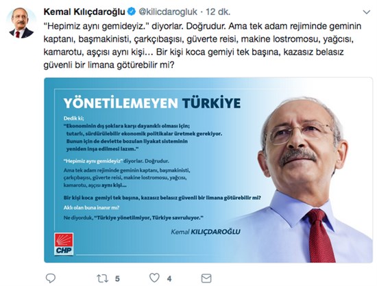Click "Aklı olan buna inanır mı?" in image
377x286 pixels.
[x=91, y=208]
